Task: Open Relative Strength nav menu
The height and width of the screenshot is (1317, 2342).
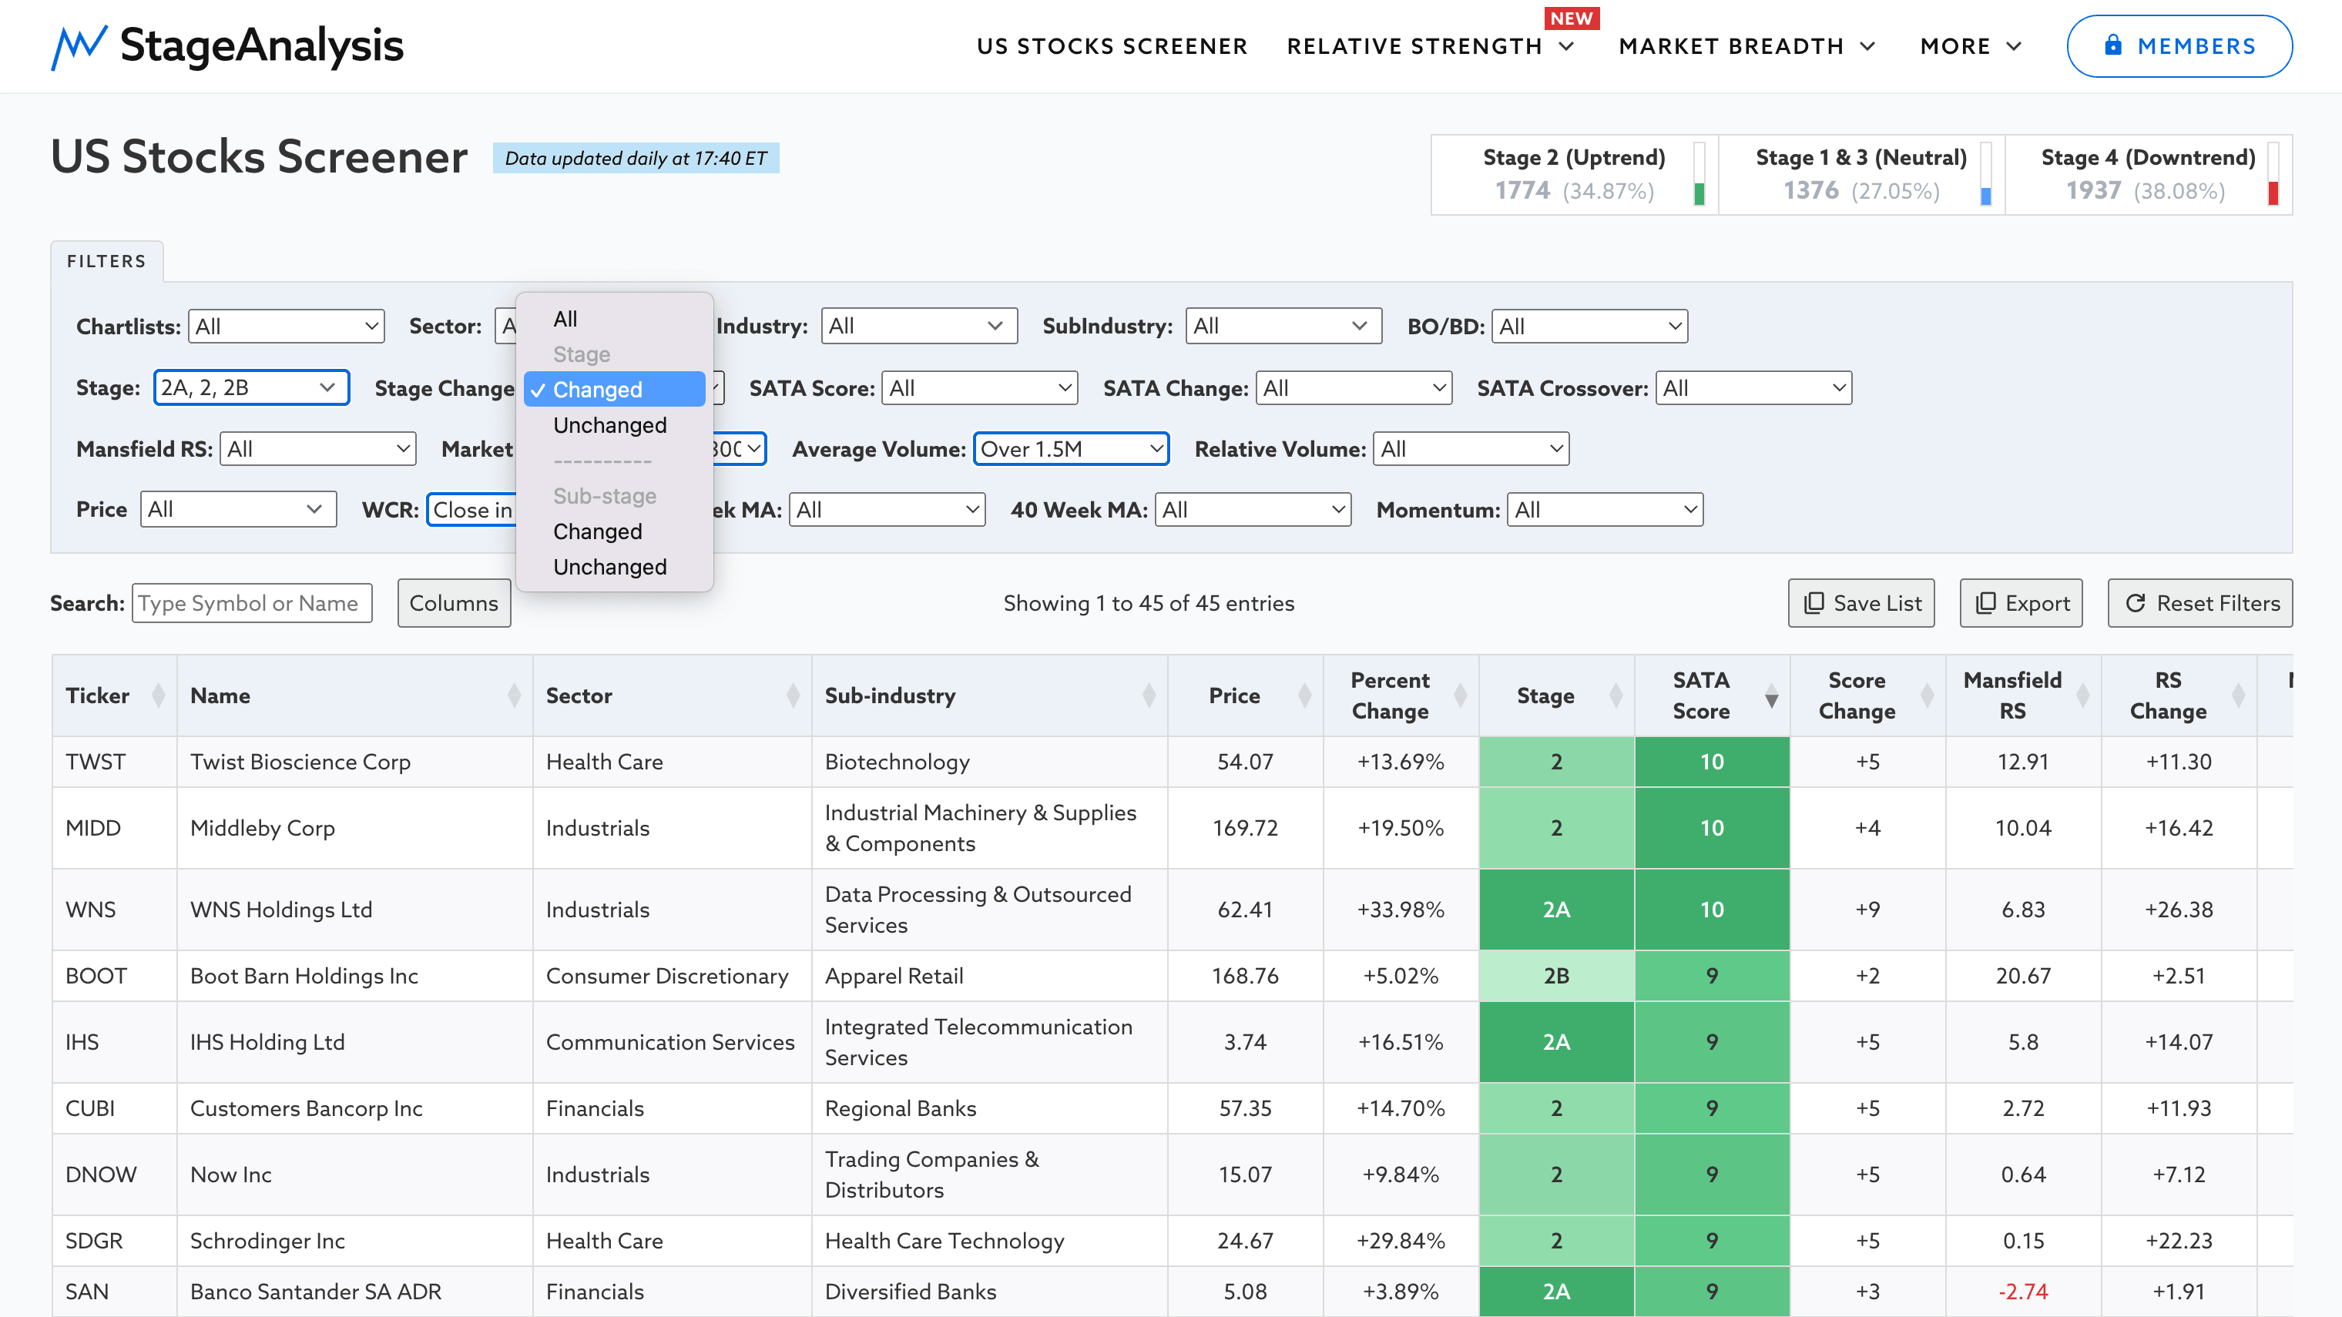Action: point(1430,46)
